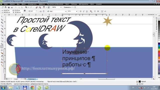Toggle Underline text formatting
Image resolution: width=160 pixels, height=90 pixels.
click(x=87, y=11)
